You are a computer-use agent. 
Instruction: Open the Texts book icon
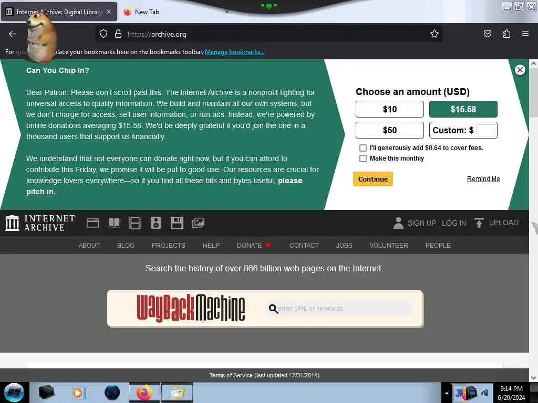114,223
